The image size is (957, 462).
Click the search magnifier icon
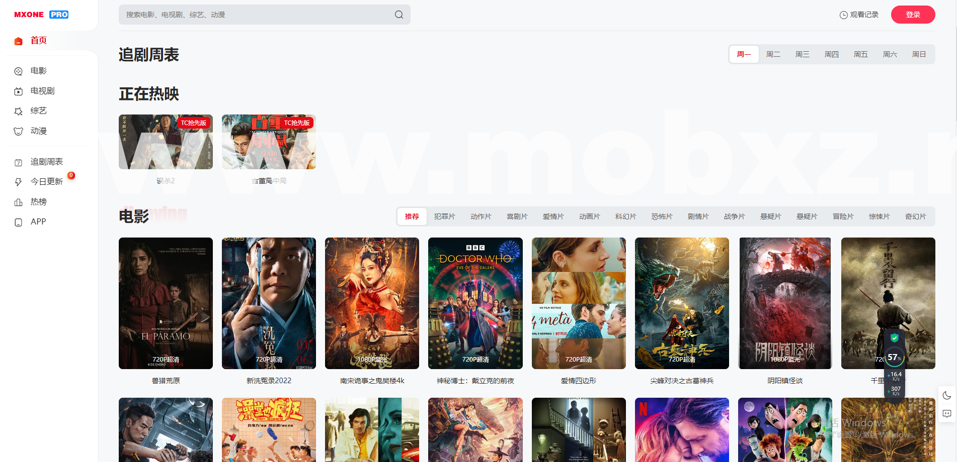pos(399,15)
